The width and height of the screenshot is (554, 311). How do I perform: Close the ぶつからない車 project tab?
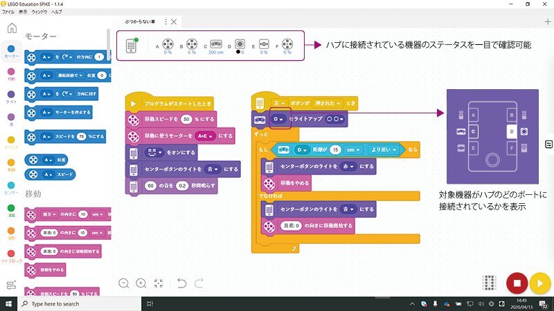click(174, 21)
